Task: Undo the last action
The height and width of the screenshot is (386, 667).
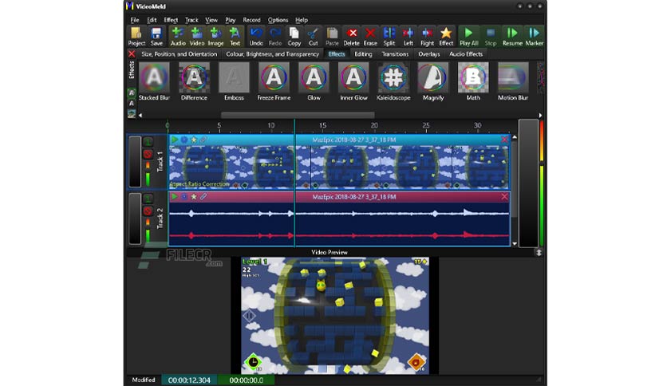Action: tap(255, 36)
